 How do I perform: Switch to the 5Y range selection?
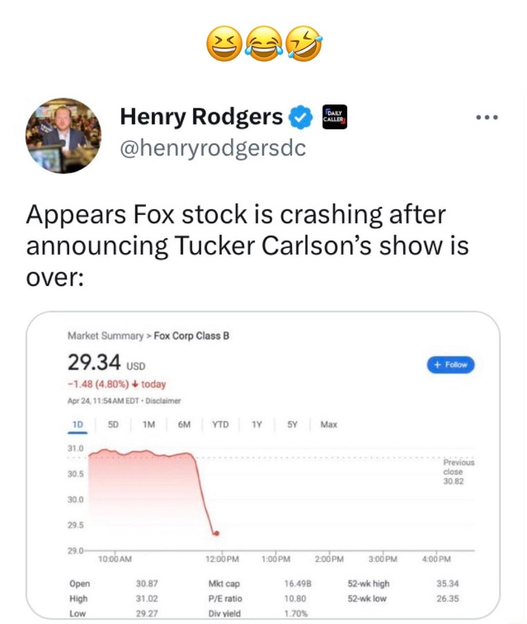tap(292, 424)
